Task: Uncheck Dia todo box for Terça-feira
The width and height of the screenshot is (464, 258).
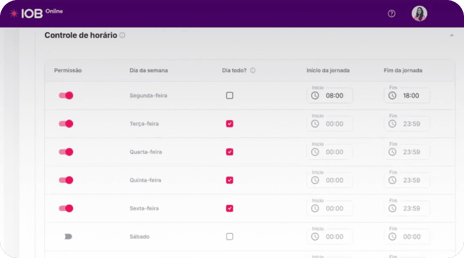Action: 230,124
